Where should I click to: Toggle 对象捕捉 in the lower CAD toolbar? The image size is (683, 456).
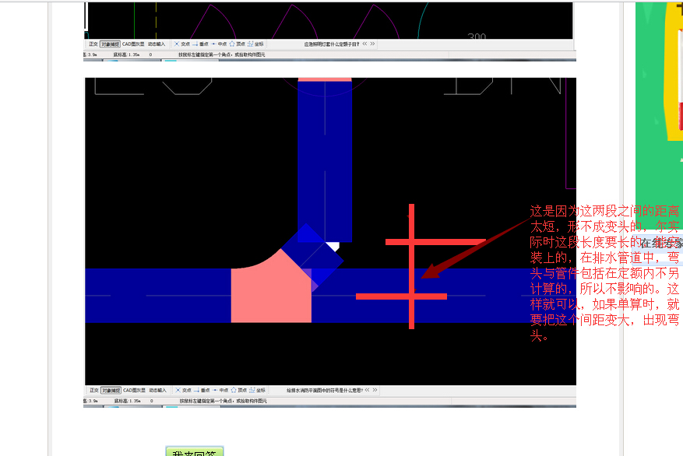pyautogui.click(x=111, y=391)
